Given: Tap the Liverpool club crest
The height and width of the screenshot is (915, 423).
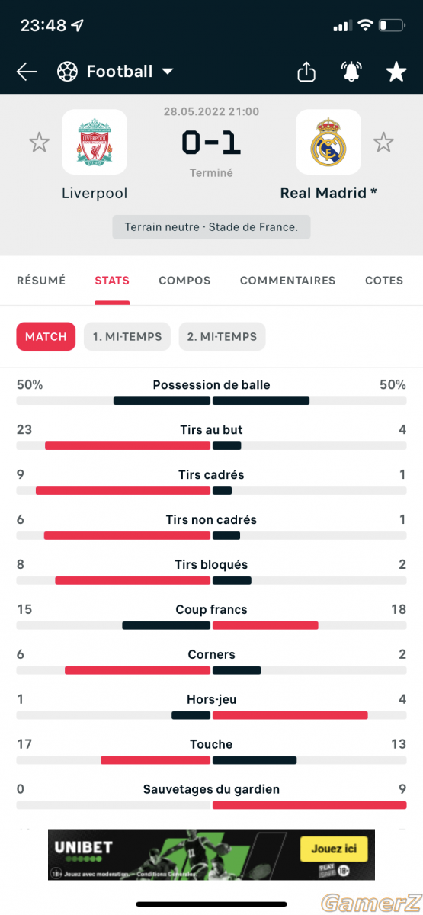Looking at the screenshot, I should pos(95,142).
